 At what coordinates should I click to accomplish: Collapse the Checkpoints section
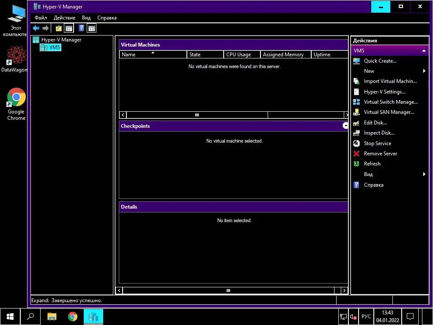pyautogui.click(x=345, y=126)
